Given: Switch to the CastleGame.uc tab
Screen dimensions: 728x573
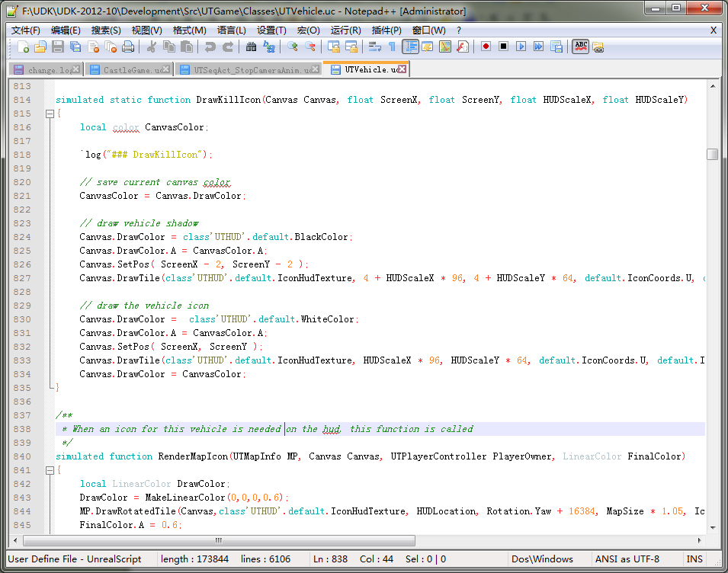Looking at the screenshot, I should (x=129, y=69).
